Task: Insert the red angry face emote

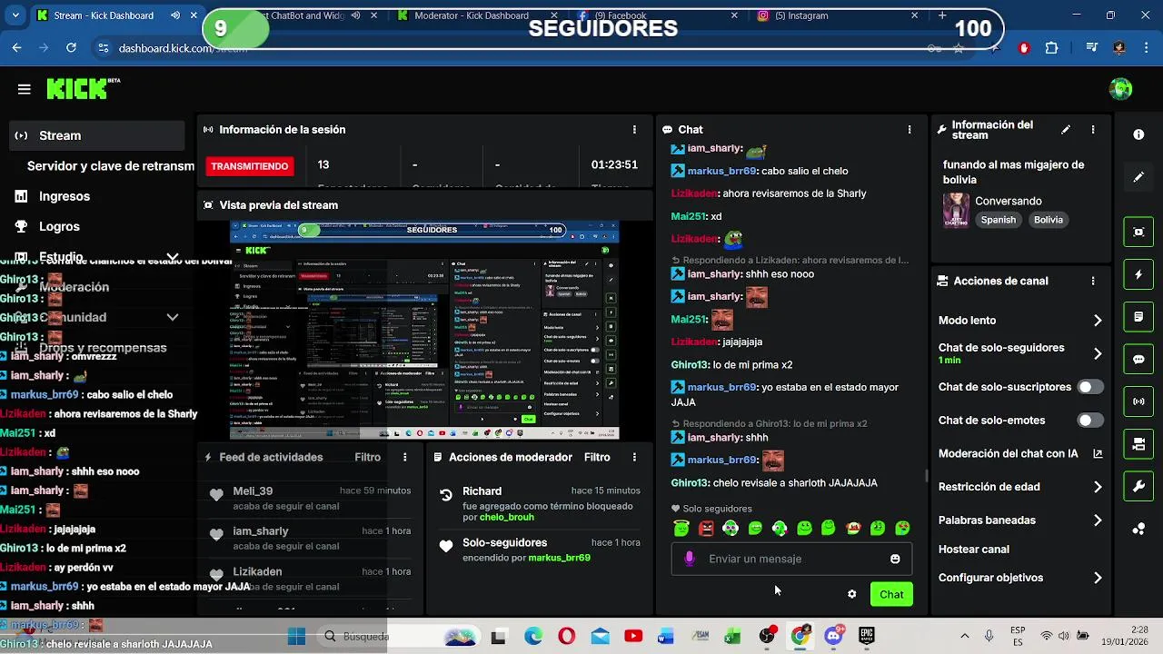Action: tap(706, 528)
